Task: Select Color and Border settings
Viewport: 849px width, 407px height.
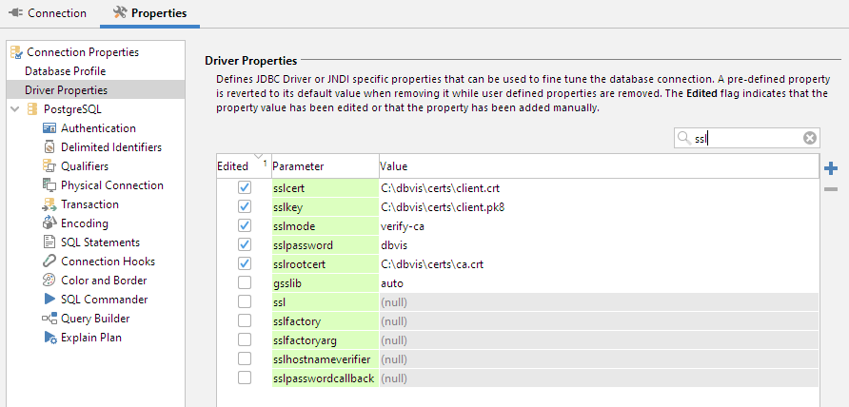Action: click(104, 281)
